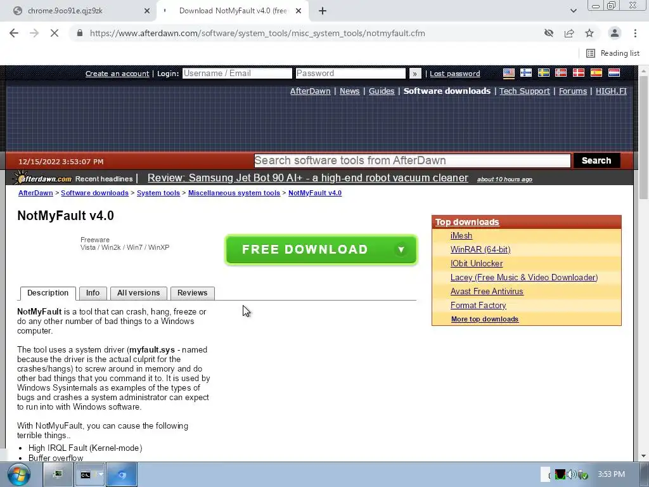Open the News nav link
The height and width of the screenshot is (487, 649).
(349, 91)
